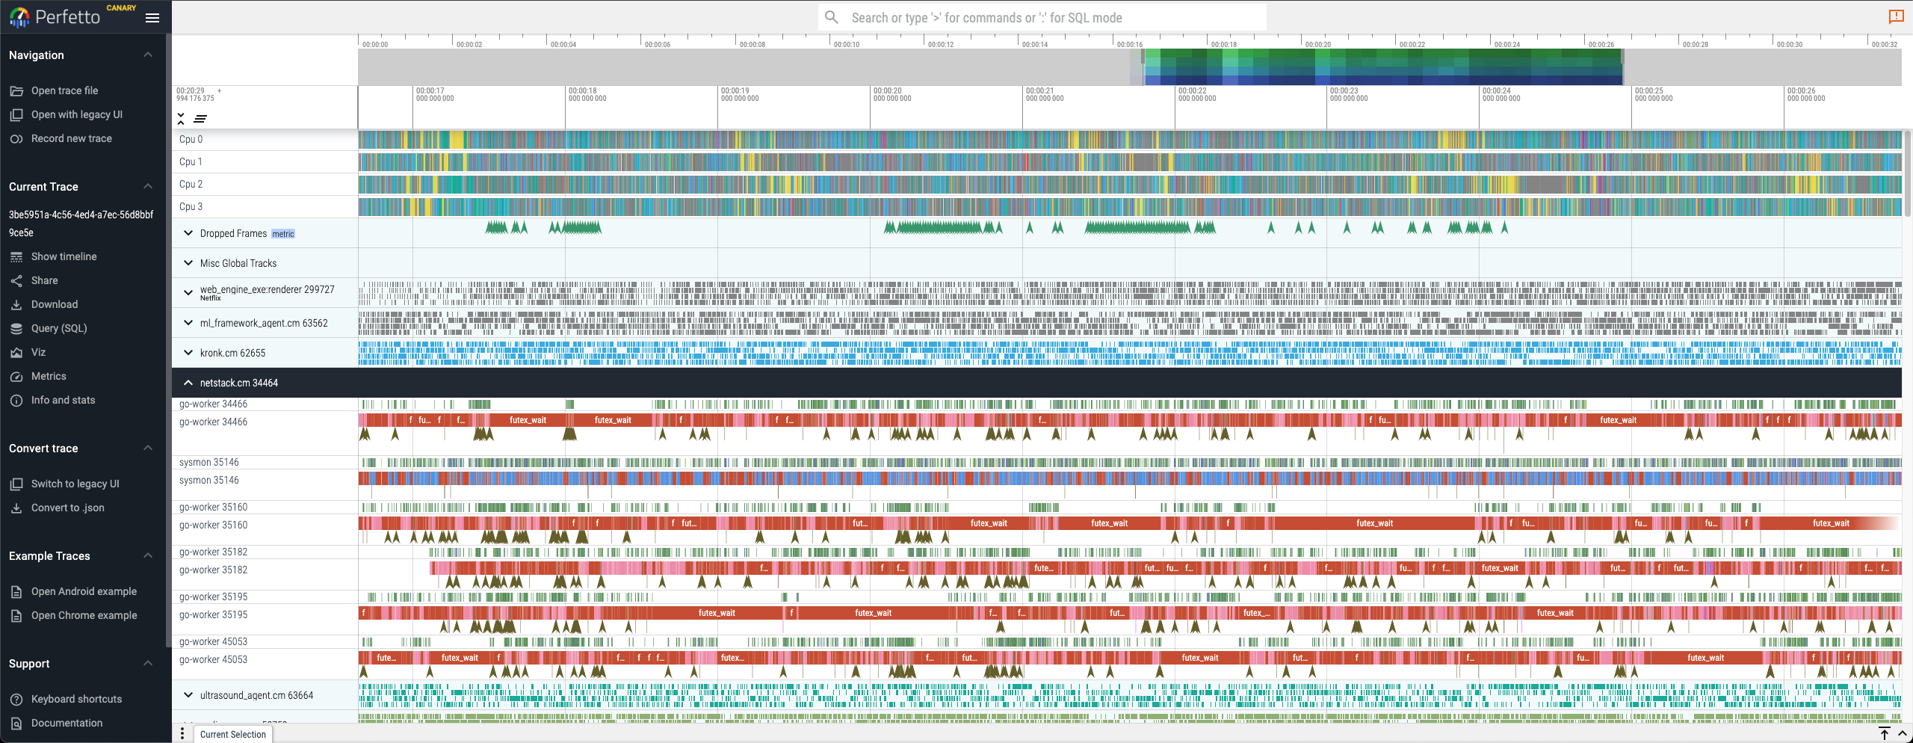Click the Download icon in Current Trace
Viewport: 1913px width, 743px height.
16,305
